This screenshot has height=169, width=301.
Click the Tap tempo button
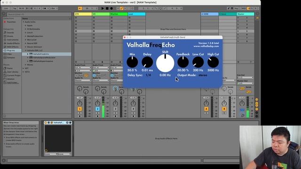[15, 8]
